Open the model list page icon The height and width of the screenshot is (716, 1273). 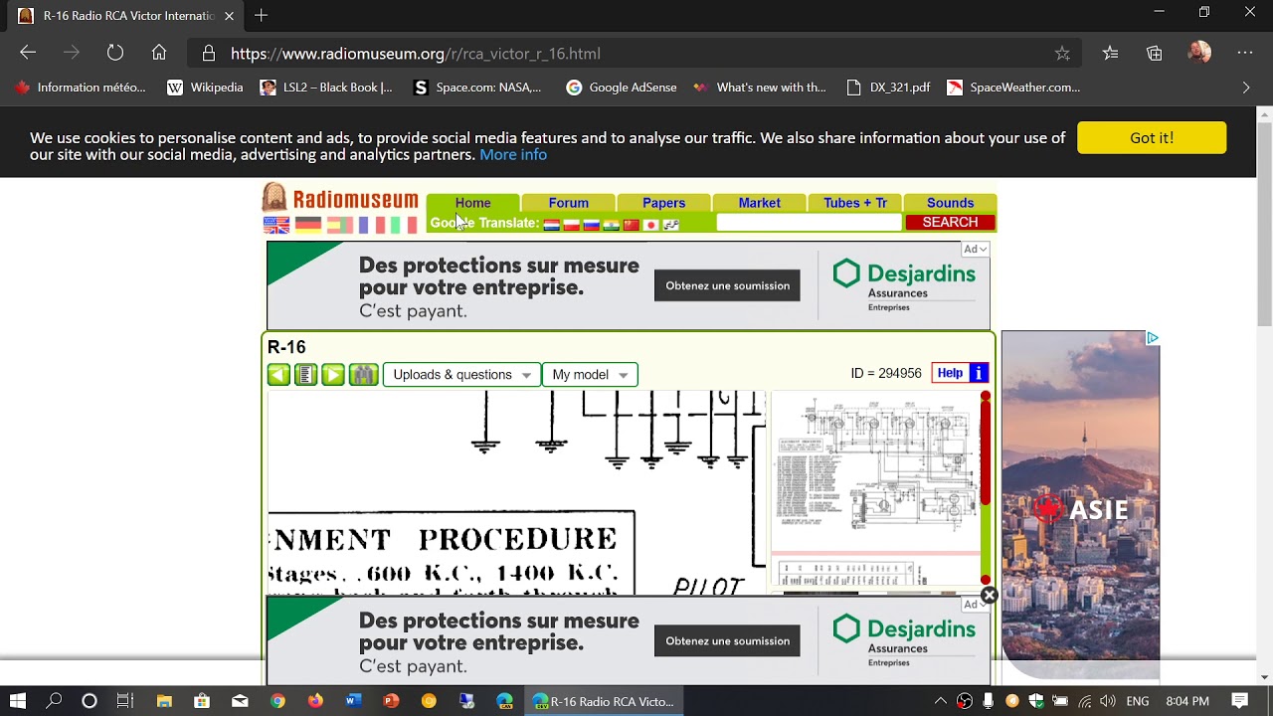tap(305, 375)
